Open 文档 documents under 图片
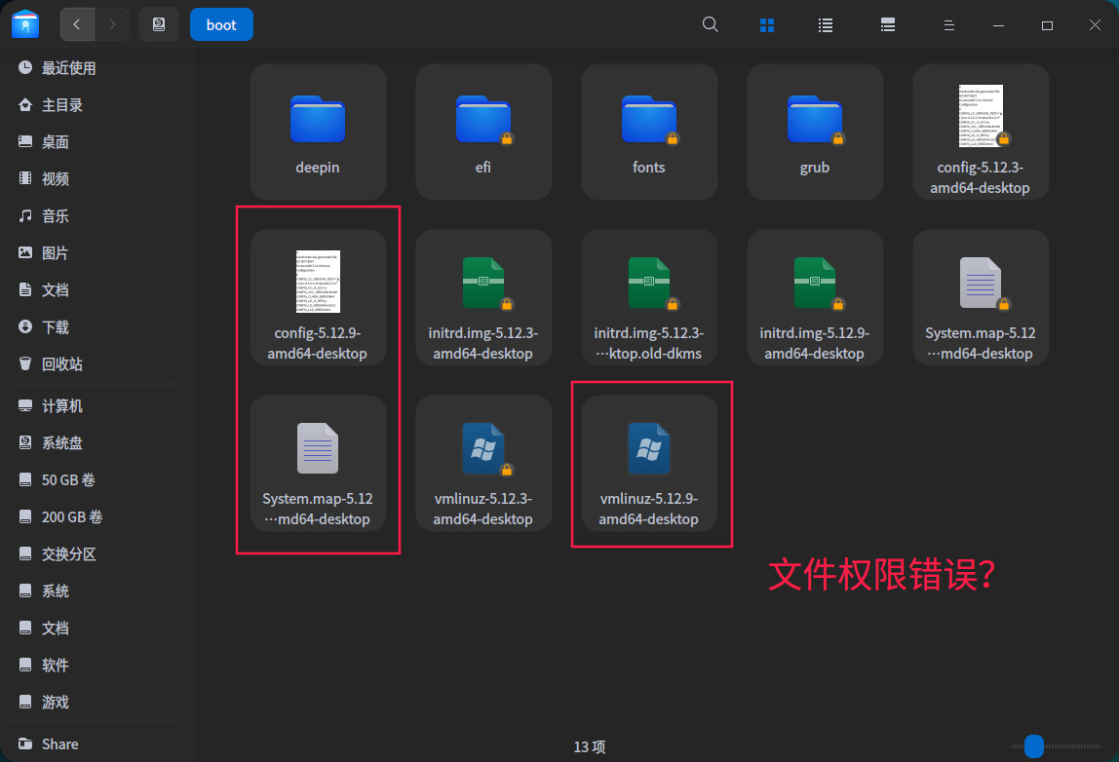This screenshot has width=1119, height=762. pyautogui.click(x=93, y=290)
